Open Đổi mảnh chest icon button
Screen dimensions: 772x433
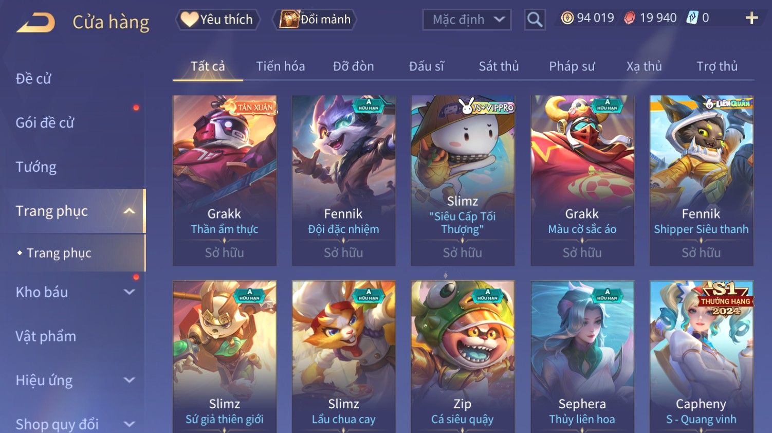315,20
